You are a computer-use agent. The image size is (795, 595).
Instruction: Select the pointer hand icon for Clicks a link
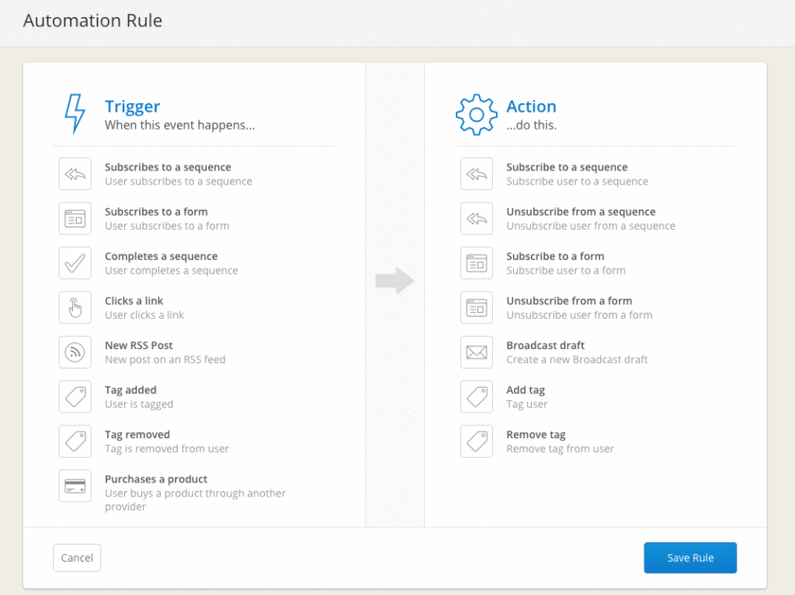click(x=75, y=307)
